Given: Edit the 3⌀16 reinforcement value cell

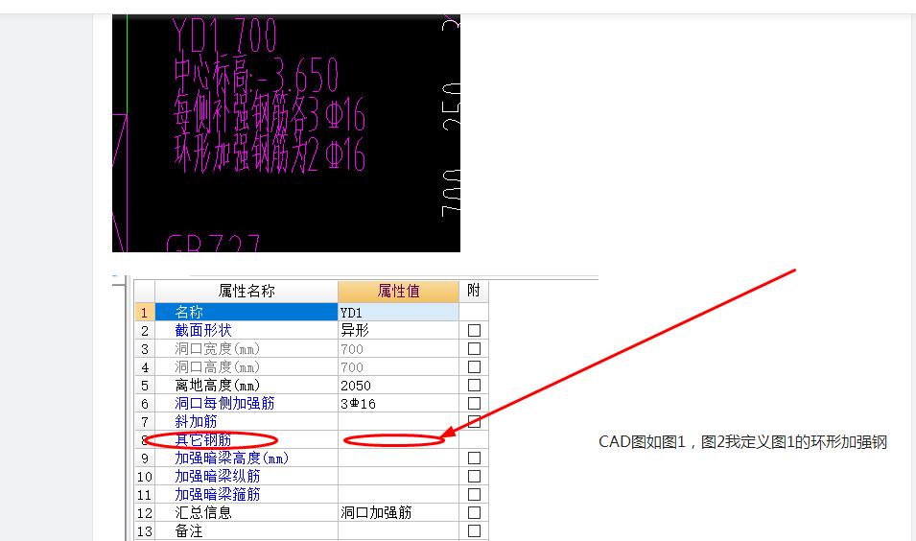Looking at the screenshot, I should [398, 404].
